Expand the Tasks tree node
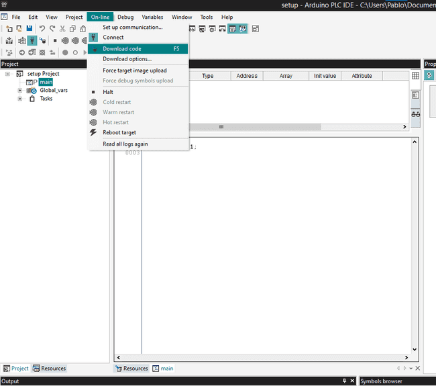The image size is (436, 386). (x=20, y=99)
